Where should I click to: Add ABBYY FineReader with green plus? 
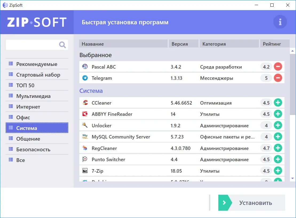(278, 114)
